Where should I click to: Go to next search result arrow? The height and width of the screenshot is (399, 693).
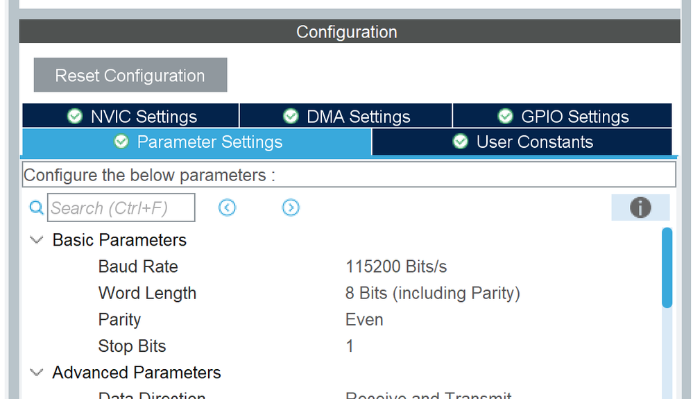pos(291,207)
